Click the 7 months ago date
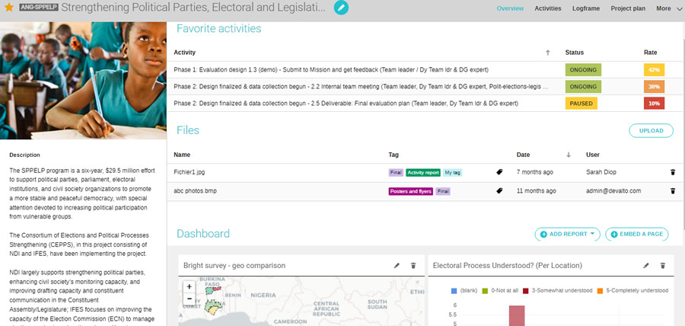The width and height of the screenshot is (685, 326). click(x=535, y=172)
